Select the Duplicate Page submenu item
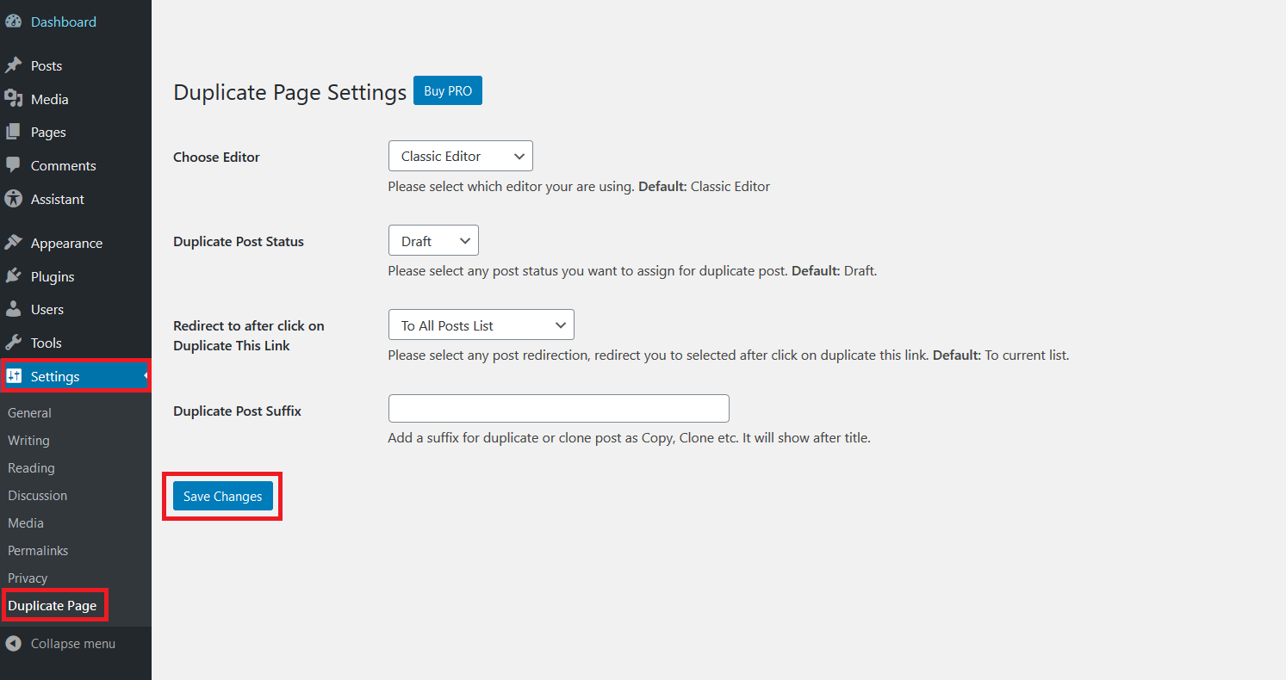 [53, 605]
